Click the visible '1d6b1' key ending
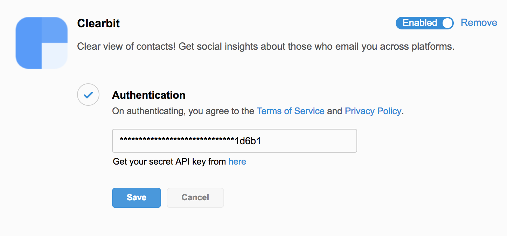This screenshot has height=236, width=507. coord(248,141)
